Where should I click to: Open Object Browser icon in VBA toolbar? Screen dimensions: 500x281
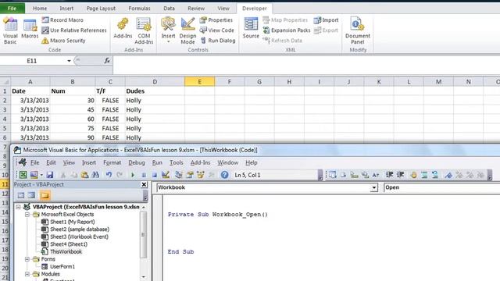pyautogui.click(x=201, y=175)
